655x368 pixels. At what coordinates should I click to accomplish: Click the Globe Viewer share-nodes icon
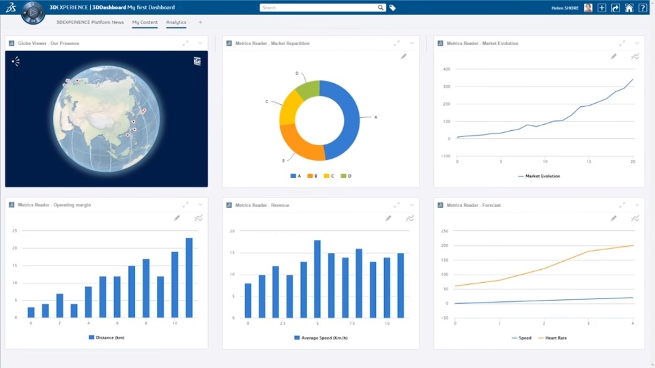click(x=16, y=61)
